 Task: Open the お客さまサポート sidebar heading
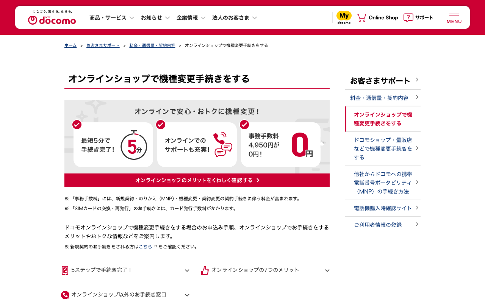[383, 81]
